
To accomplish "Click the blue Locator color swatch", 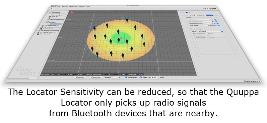I will (187, 13).
